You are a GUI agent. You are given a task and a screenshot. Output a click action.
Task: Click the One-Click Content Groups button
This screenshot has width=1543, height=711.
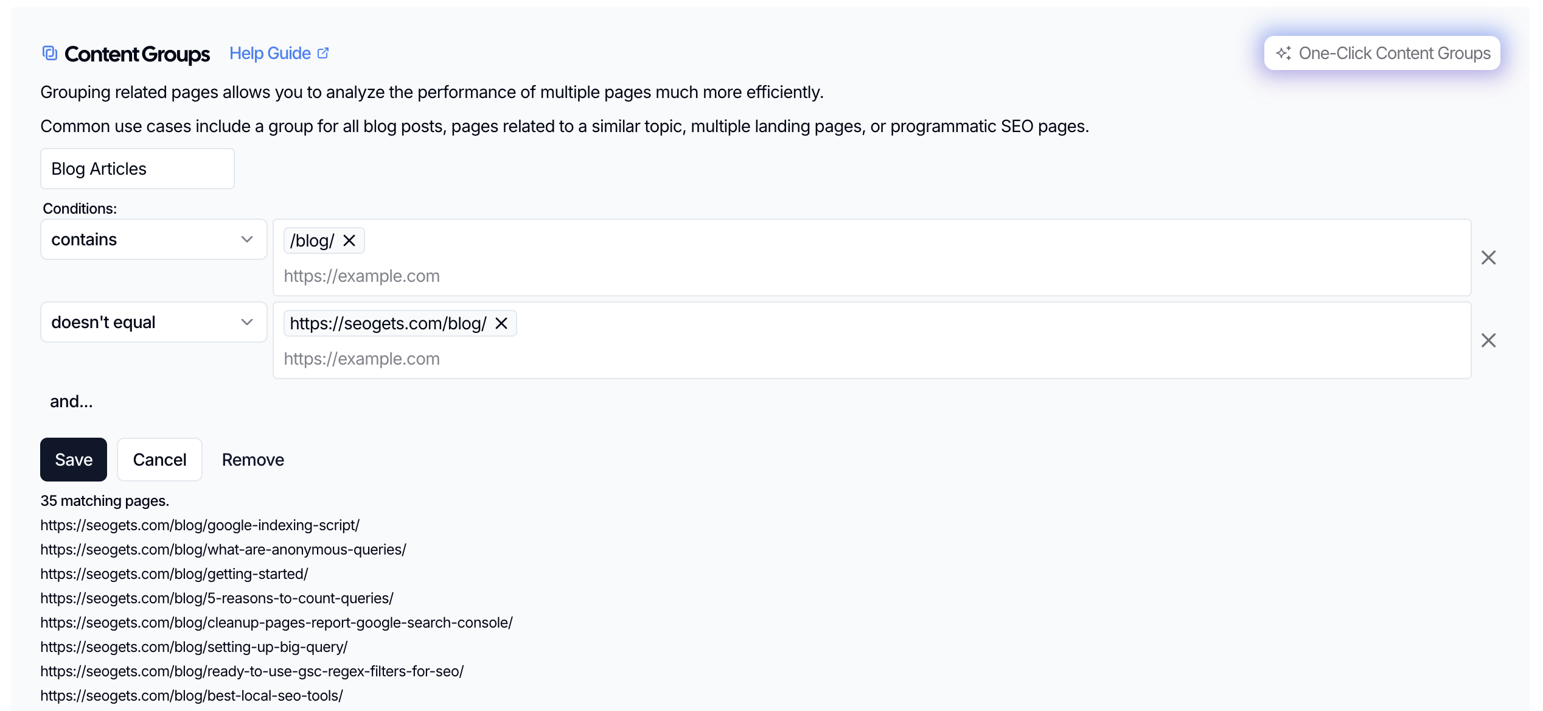(x=1382, y=54)
